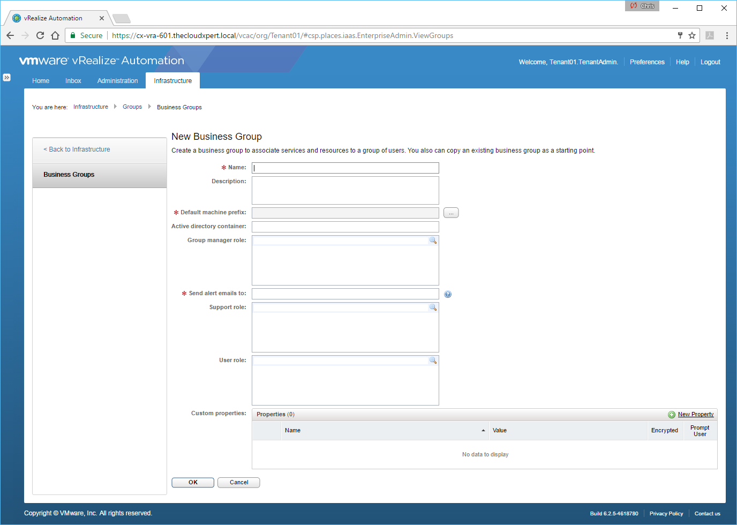Viewport: 737px width, 525px height.
Task: Bookmark this page with the star icon
Action: click(692, 35)
